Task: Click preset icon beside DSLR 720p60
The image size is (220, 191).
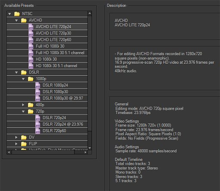Action: tap(38, 131)
